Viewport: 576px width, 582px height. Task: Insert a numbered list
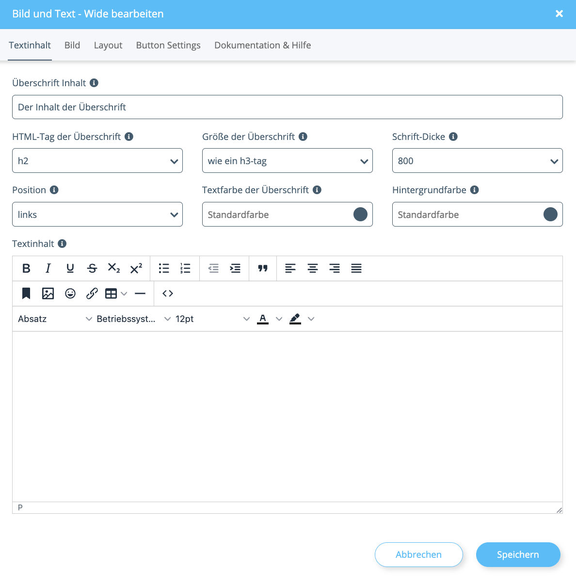[x=185, y=268]
